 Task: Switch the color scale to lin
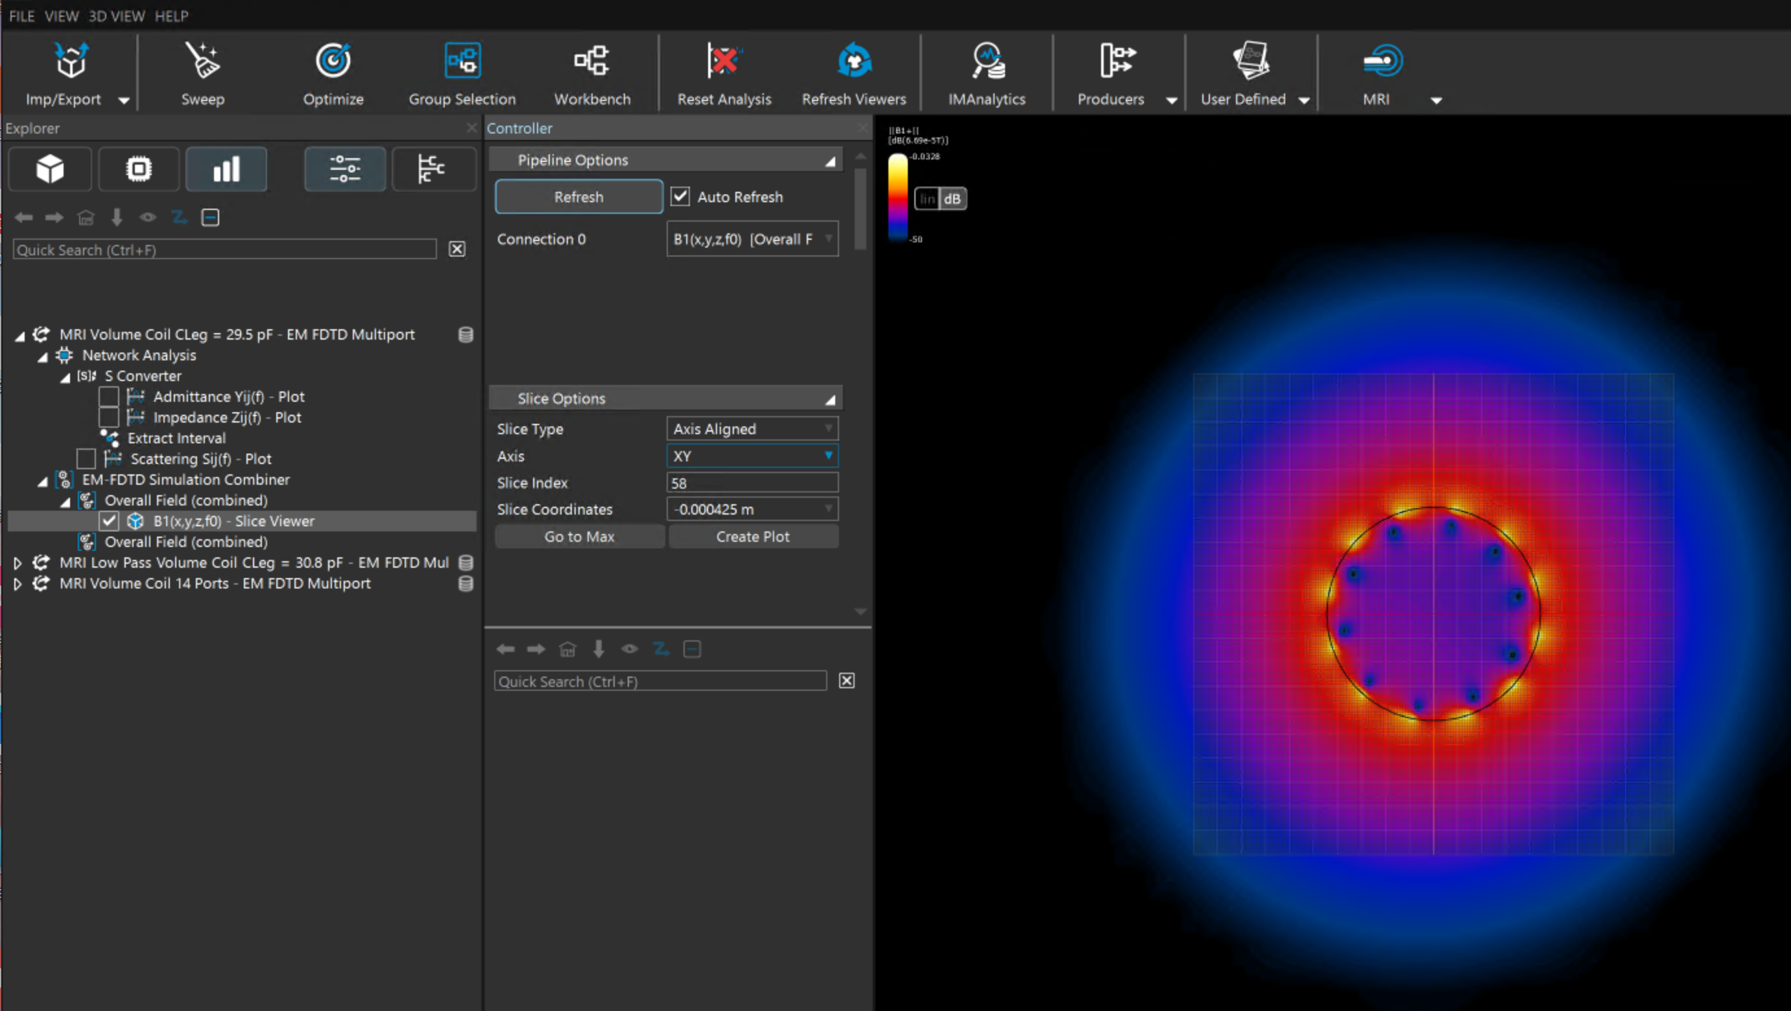(x=927, y=199)
